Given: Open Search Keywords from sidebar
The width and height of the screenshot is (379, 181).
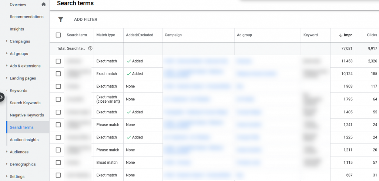Looking at the screenshot, I should pyautogui.click(x=25, y=103).
